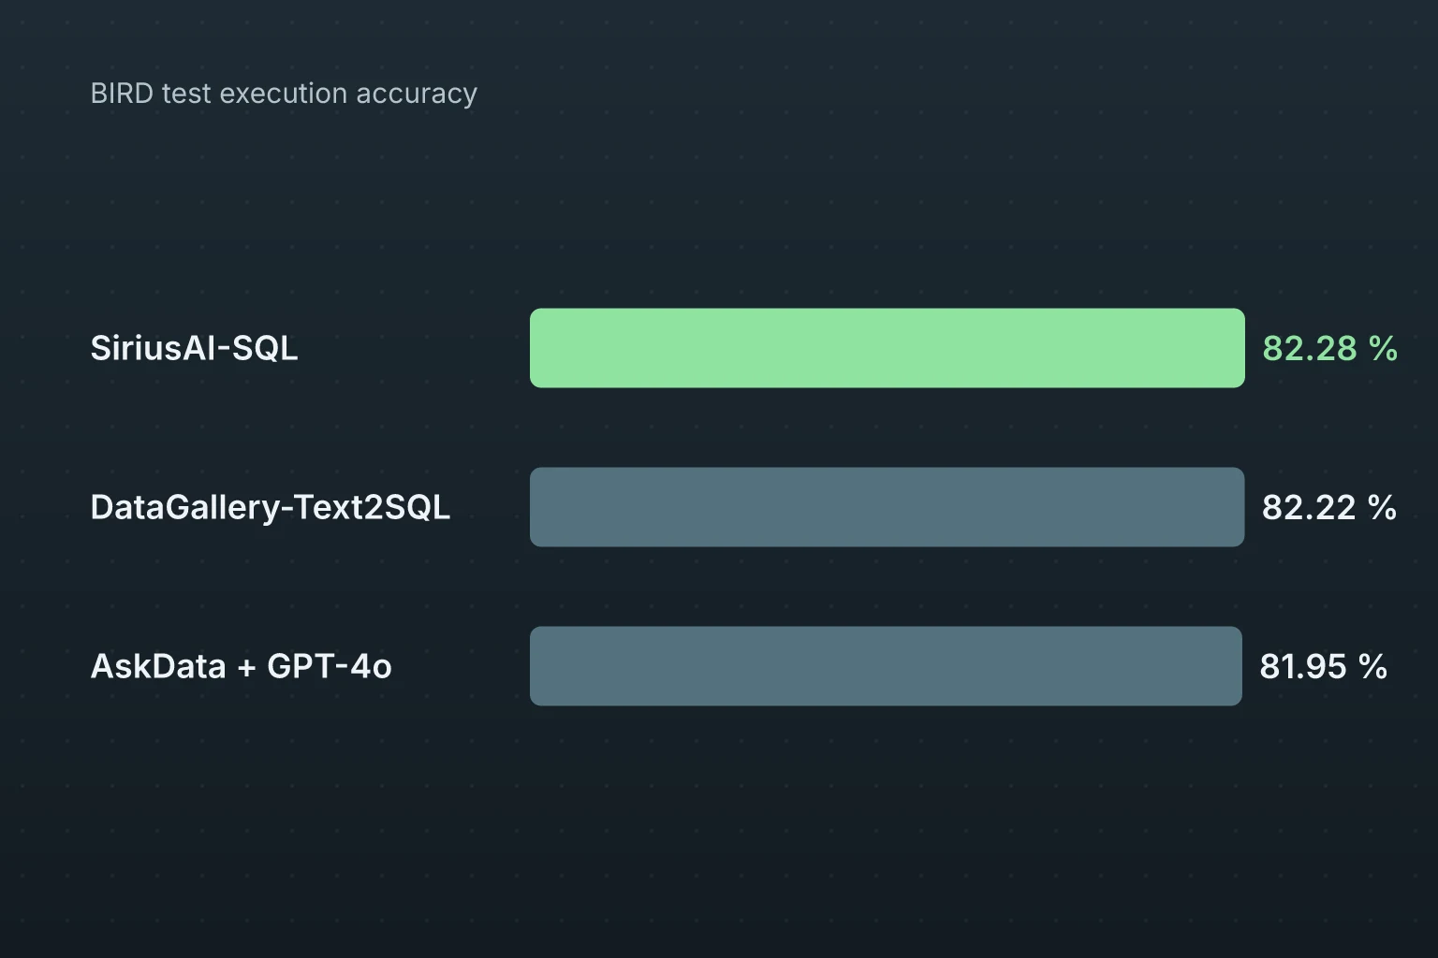
Task: Click the percent sign after 82.28
Action: pyautogui.click(x=1383, y=348)
